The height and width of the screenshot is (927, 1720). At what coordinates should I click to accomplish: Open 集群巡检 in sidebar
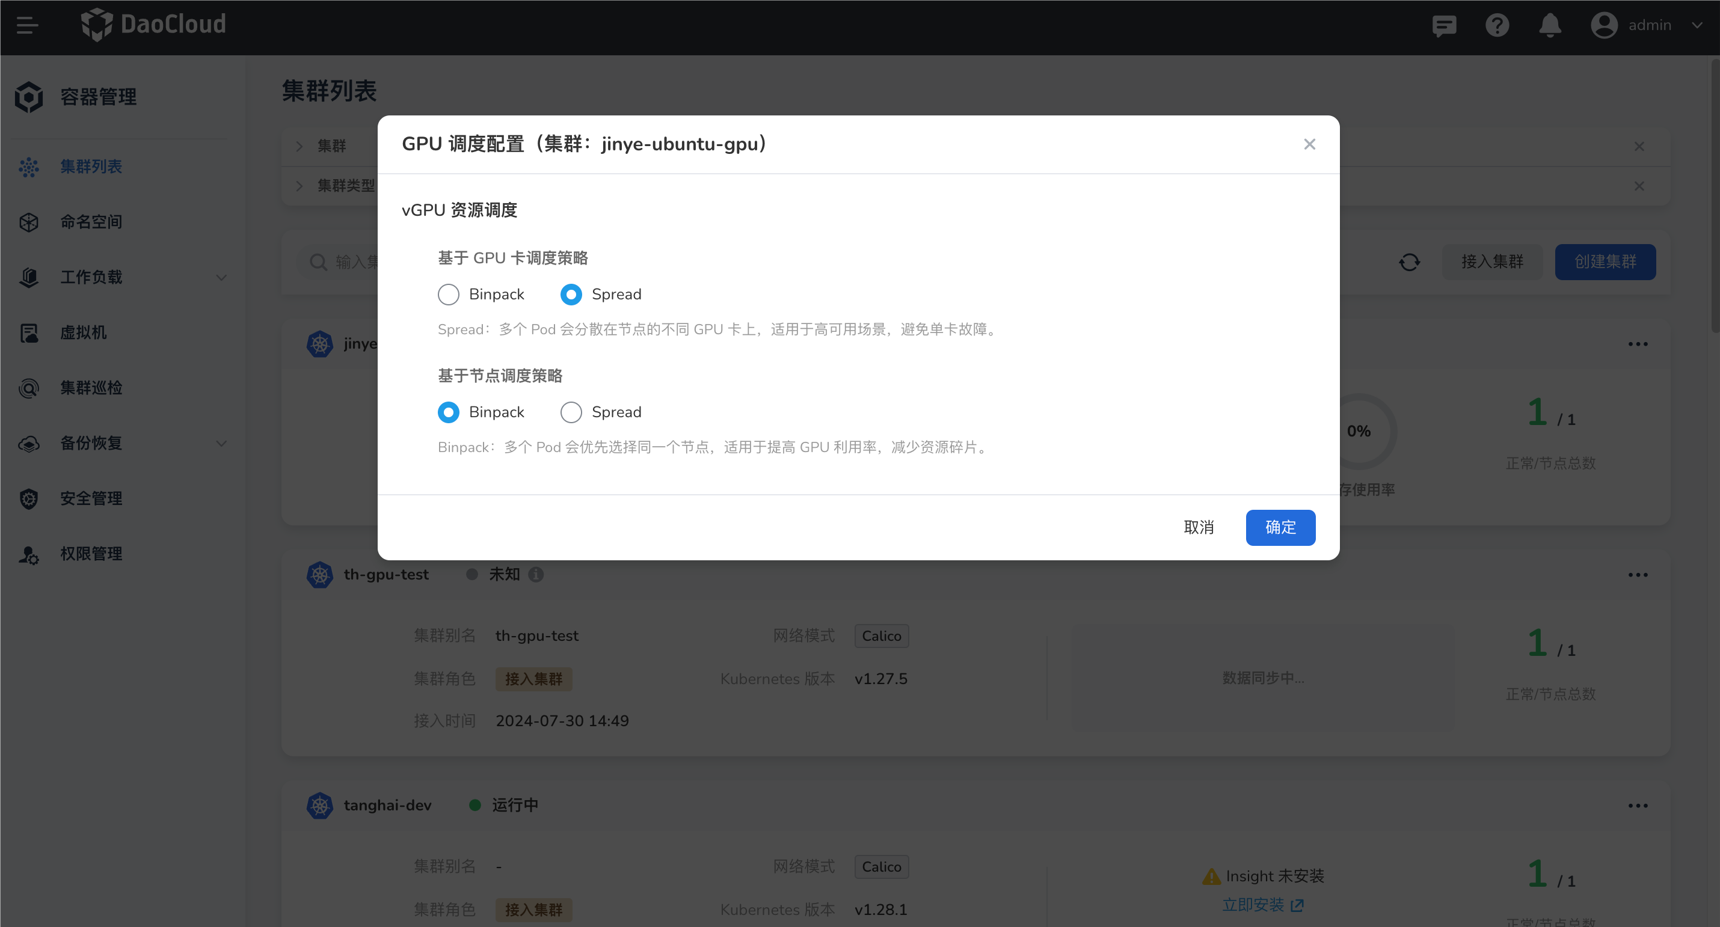(x=91, y=388)
